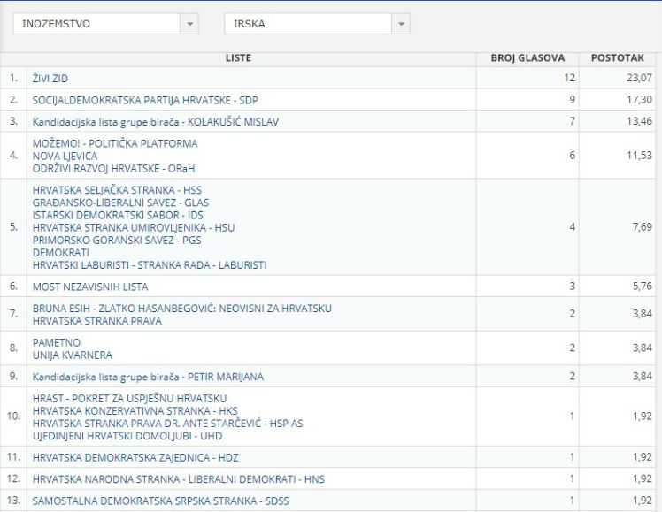Click row number 13. cell
662x512 pixels.
pyautogui.click(x=13, y=501)
